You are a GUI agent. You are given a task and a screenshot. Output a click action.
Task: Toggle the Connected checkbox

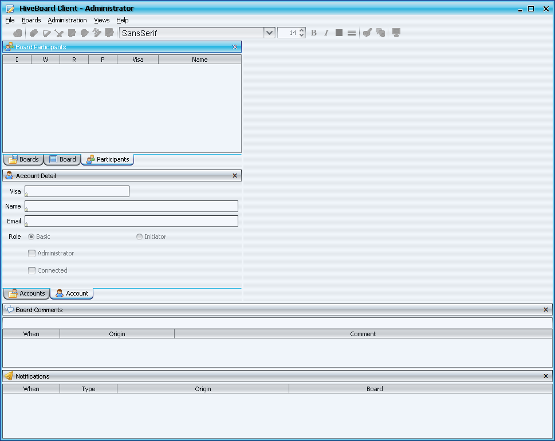(x=32, y=271)
